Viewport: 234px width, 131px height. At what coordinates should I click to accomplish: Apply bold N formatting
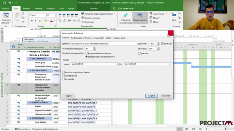pos(32,21)
